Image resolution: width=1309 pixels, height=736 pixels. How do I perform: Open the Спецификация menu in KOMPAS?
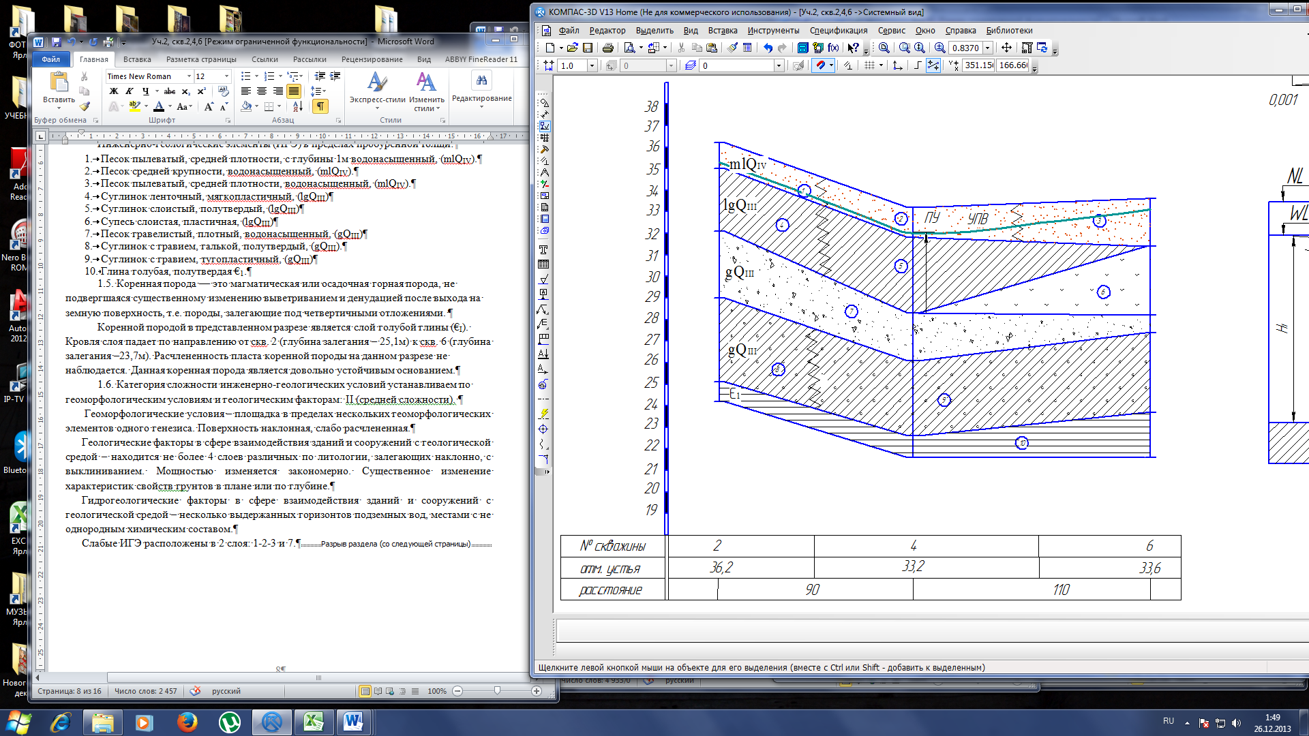coord(839,31)
